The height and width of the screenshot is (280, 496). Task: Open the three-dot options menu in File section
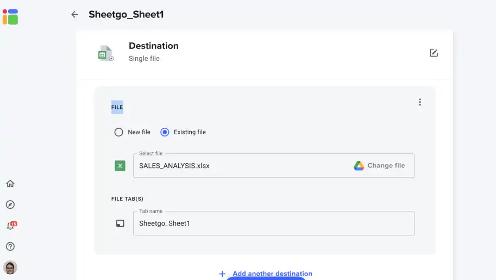point(420,102)
